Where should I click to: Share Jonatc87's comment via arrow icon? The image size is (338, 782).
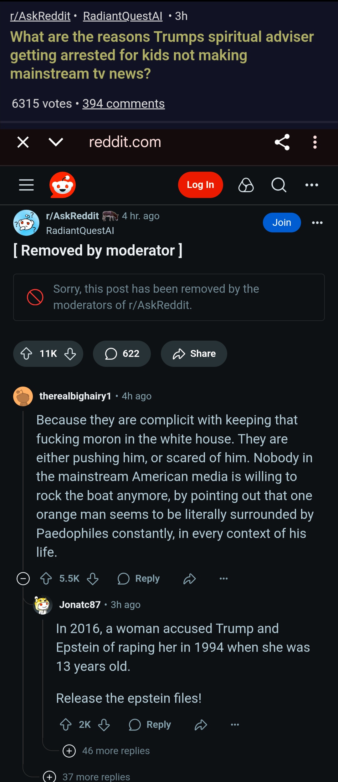point(201,725)
